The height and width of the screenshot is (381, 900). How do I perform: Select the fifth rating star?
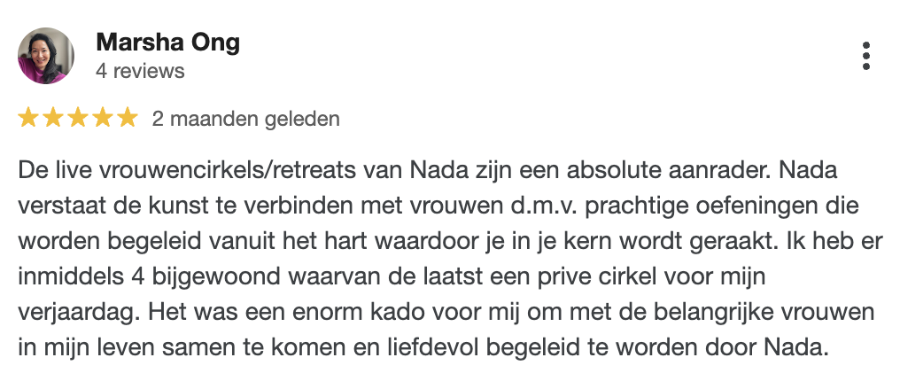(127, 118)
